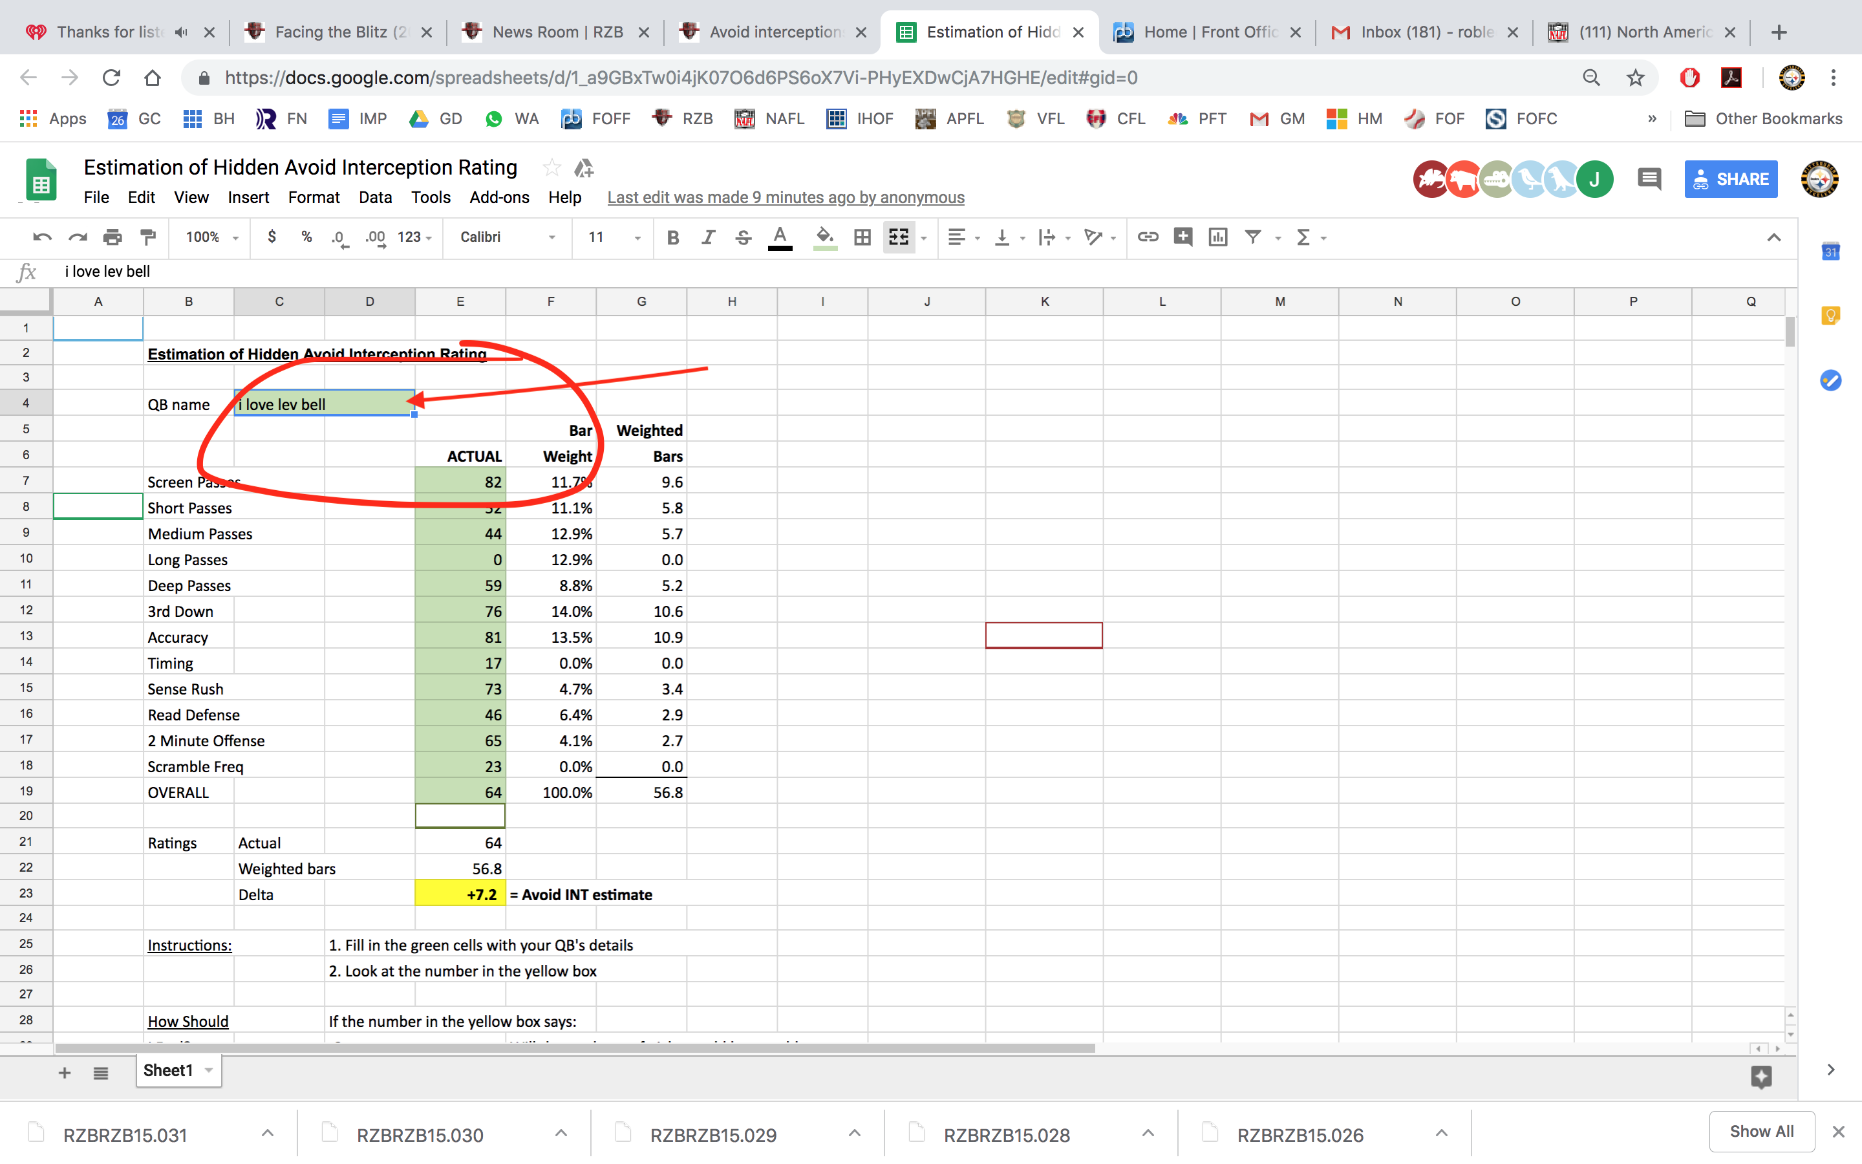Click the Explore button at bottom right
The width and height of the screenshot is (1862, 1164).
tap(1761, 1076)
